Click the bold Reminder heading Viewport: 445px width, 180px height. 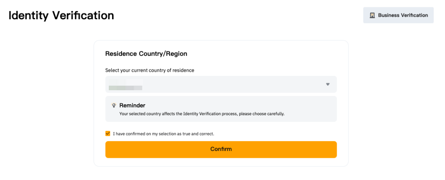pyautogui.click(x=132, y=105)
